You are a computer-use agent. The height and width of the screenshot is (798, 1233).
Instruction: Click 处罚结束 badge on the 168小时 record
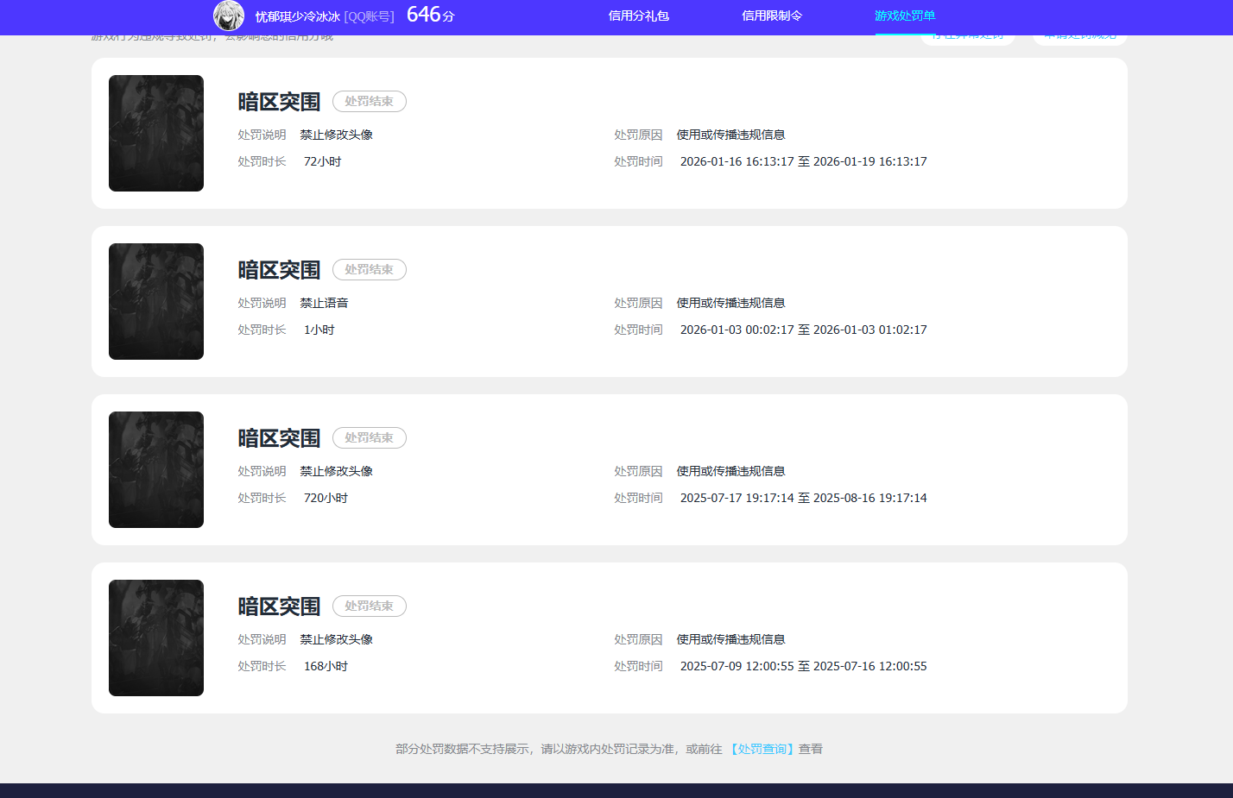tap(369, 606)
